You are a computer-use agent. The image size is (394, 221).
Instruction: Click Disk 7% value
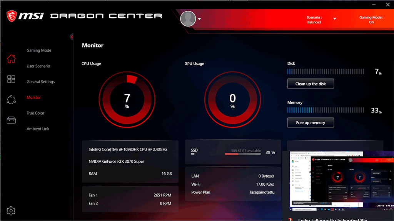point(378,72)
